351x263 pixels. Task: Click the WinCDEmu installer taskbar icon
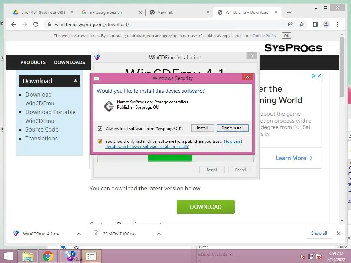[70, 256]
